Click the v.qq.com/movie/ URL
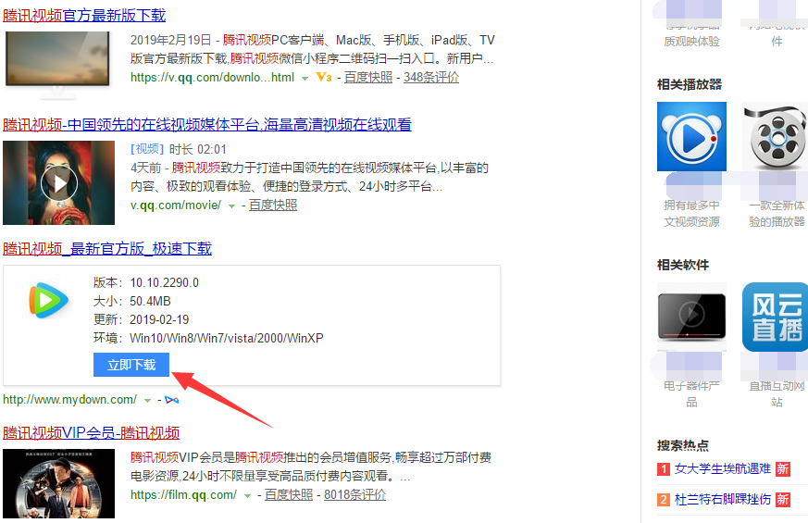 176,205
